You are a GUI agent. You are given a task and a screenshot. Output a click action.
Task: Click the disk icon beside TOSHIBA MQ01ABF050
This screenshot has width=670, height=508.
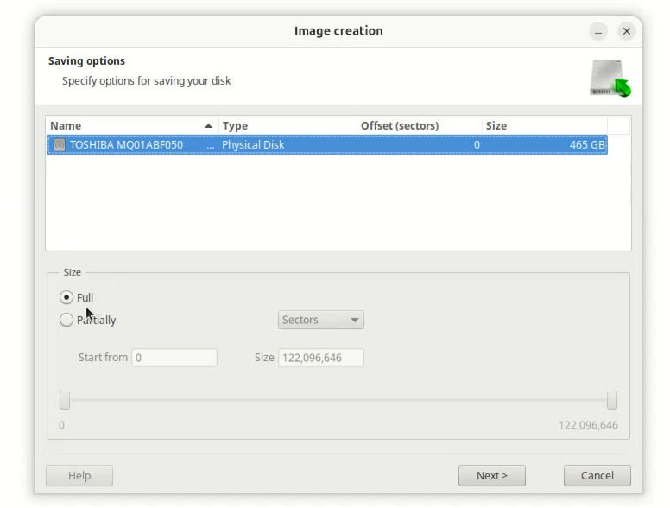pos(60,145)
